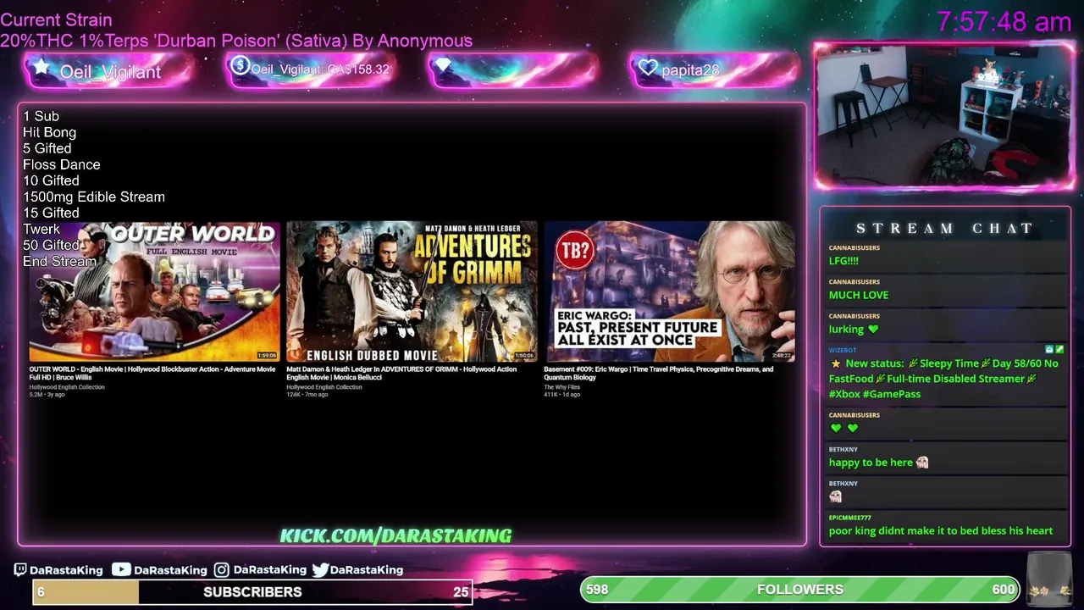The image size is (1084, 610).
Task: Click the 'Current Strain' heading
Action: tap(56, 19)
